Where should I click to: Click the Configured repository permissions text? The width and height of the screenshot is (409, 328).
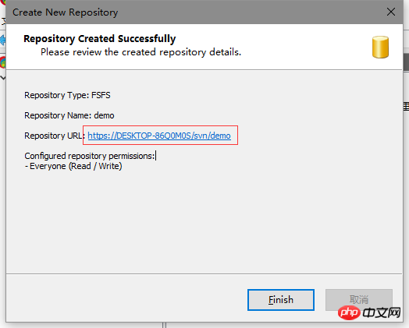click(x=90, y=156)
